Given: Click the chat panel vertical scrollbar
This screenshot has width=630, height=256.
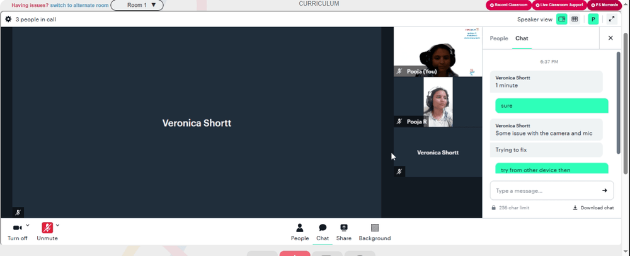Looking at the screenshot, I should [x=619, y=103].
